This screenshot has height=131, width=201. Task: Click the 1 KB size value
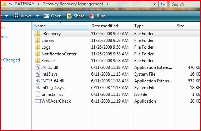[x=196, y=94]
